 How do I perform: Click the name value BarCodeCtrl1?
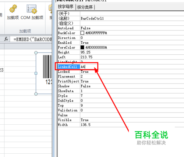point(92,18)
